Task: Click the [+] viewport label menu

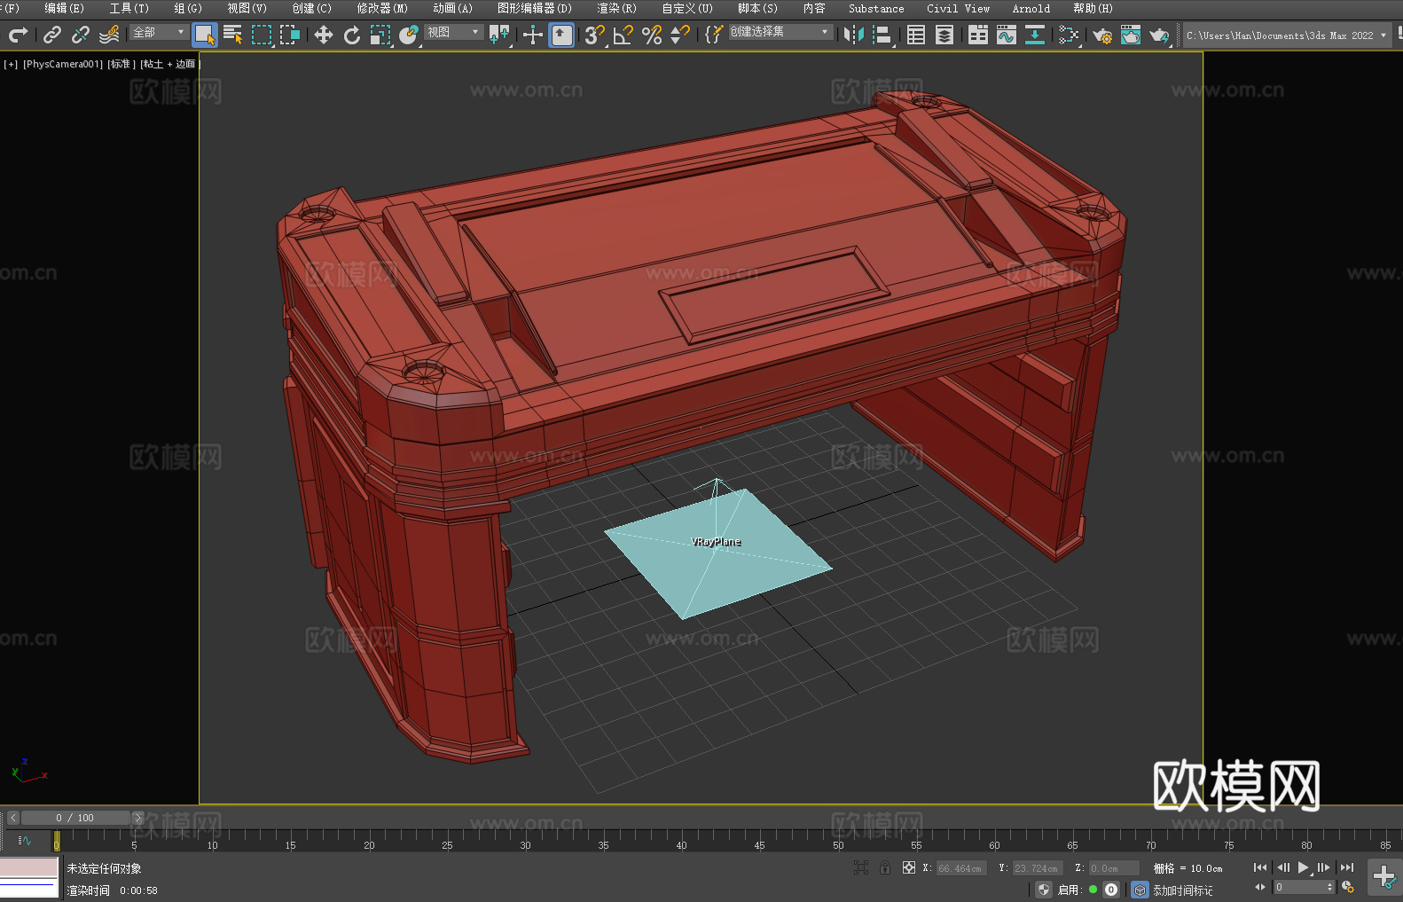Action: coord(11,64)
